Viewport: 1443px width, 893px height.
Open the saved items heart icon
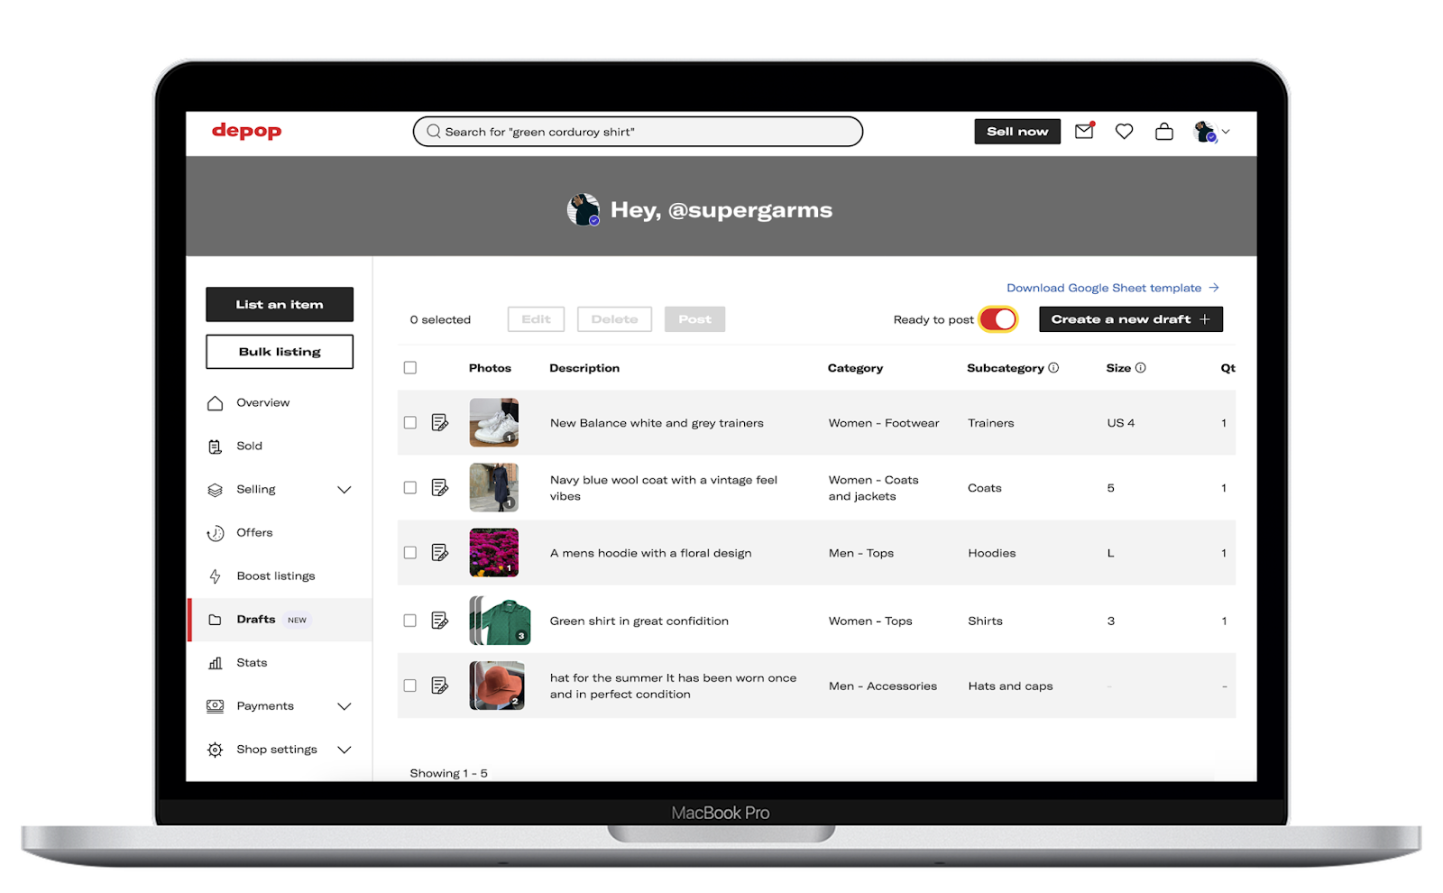[x=1124, y=132]
